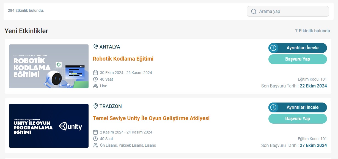Open the Robotik Kodlama Eğitimi title link
The height and width of the screenshot is (159, 338).
click(123, 59)
